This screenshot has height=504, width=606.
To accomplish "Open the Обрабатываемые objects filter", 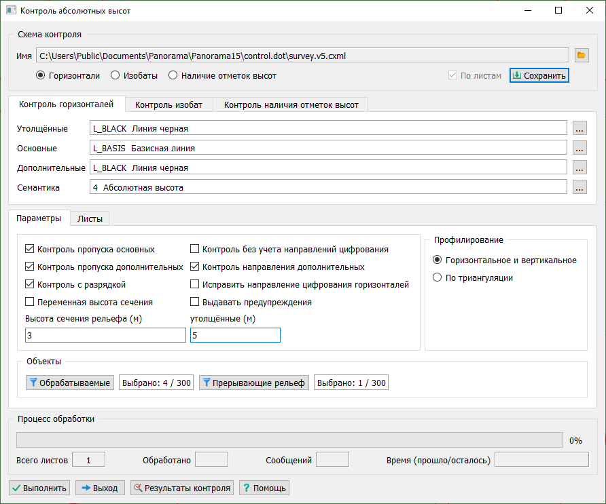I will [x=70, y=383].
